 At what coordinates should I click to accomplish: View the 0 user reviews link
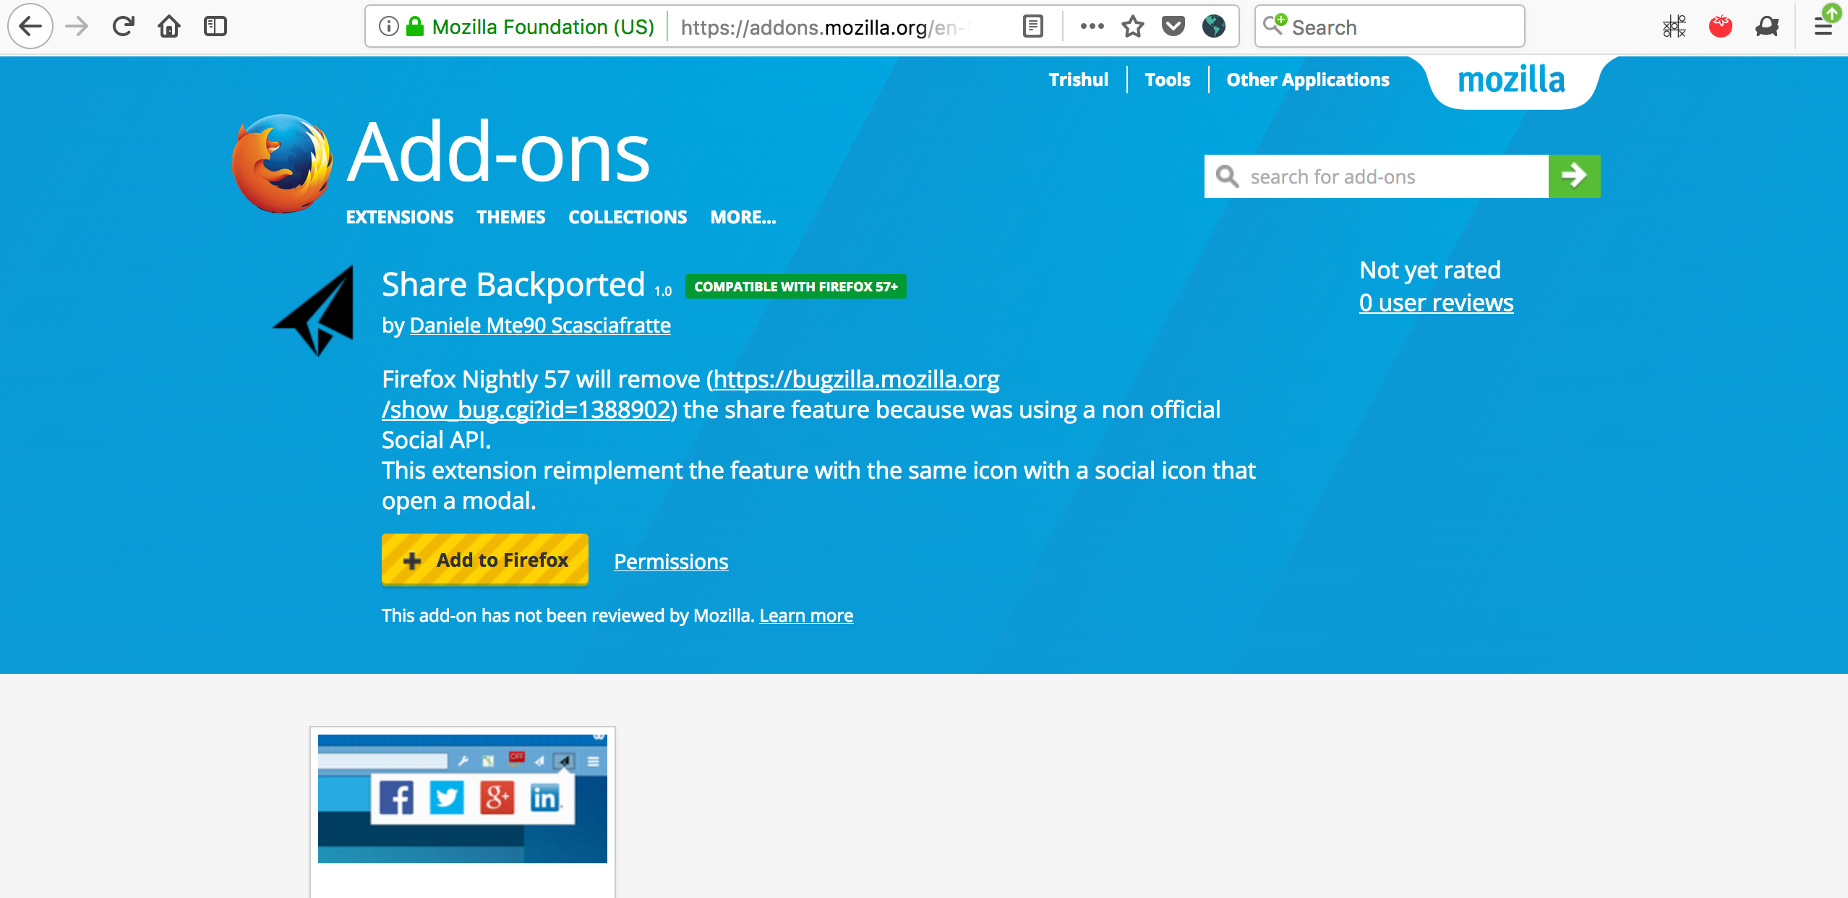click(x=1436, y=302)
